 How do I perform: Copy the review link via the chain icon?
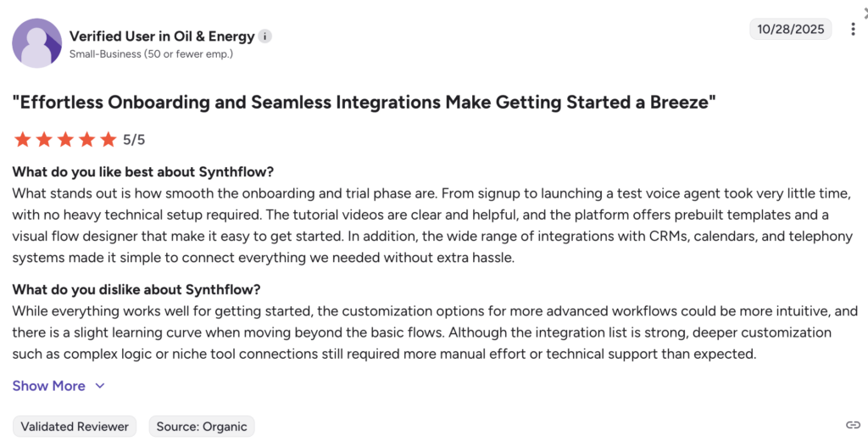853,425
